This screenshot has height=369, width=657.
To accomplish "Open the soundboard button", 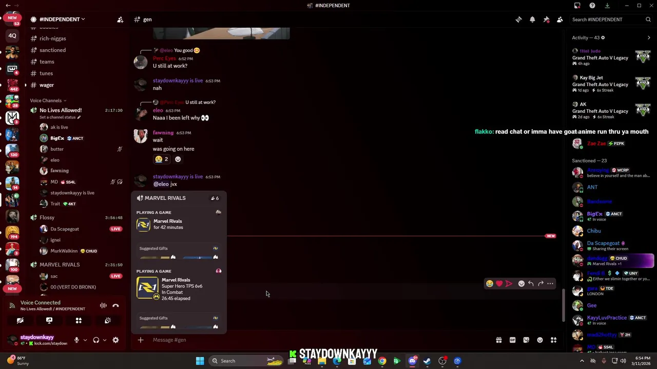I will tap(108, 320).
